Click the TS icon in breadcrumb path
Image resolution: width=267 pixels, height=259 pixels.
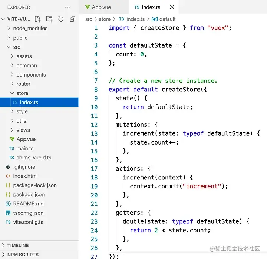[x=121, y=19]
